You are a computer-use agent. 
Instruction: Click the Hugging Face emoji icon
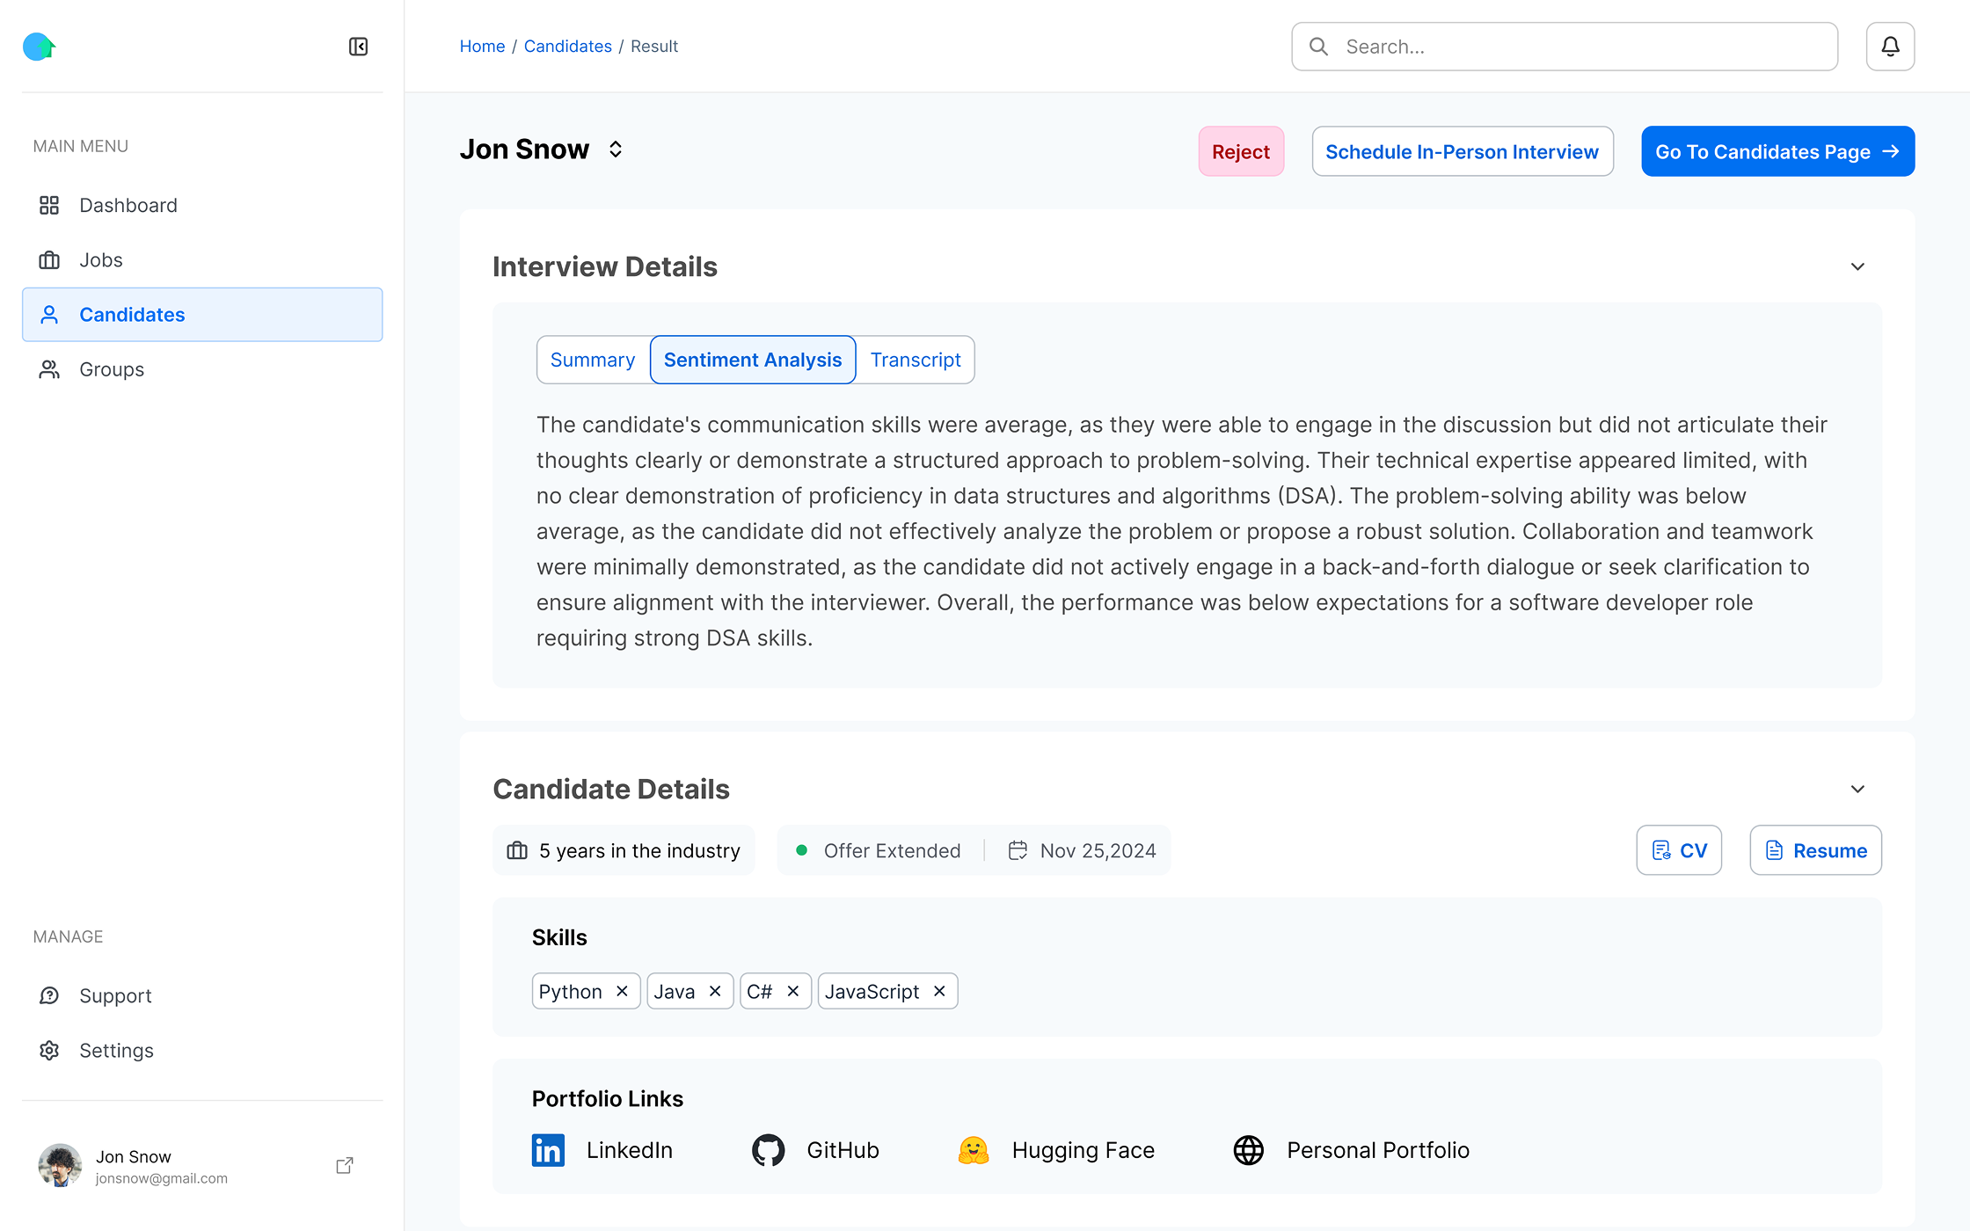pos(973,1150)
